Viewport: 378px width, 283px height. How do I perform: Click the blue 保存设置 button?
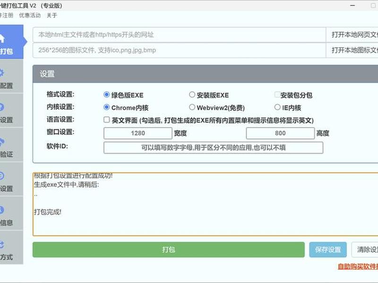point(328,250)
